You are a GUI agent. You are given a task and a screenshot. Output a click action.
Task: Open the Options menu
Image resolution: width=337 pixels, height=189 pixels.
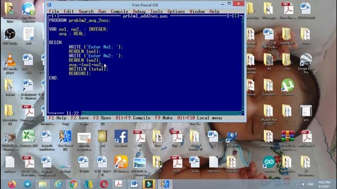pos(176,12)
